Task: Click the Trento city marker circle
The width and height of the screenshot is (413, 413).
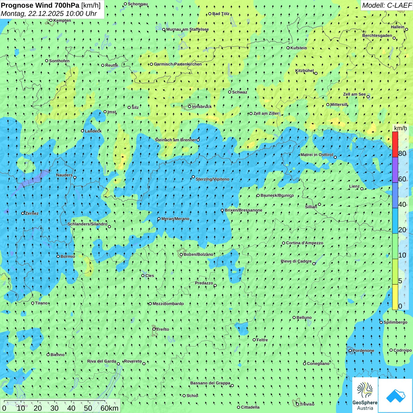Action: point(154,329)
